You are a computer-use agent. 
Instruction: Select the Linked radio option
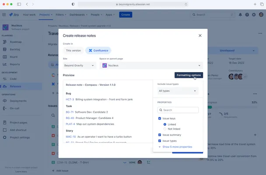165,124
